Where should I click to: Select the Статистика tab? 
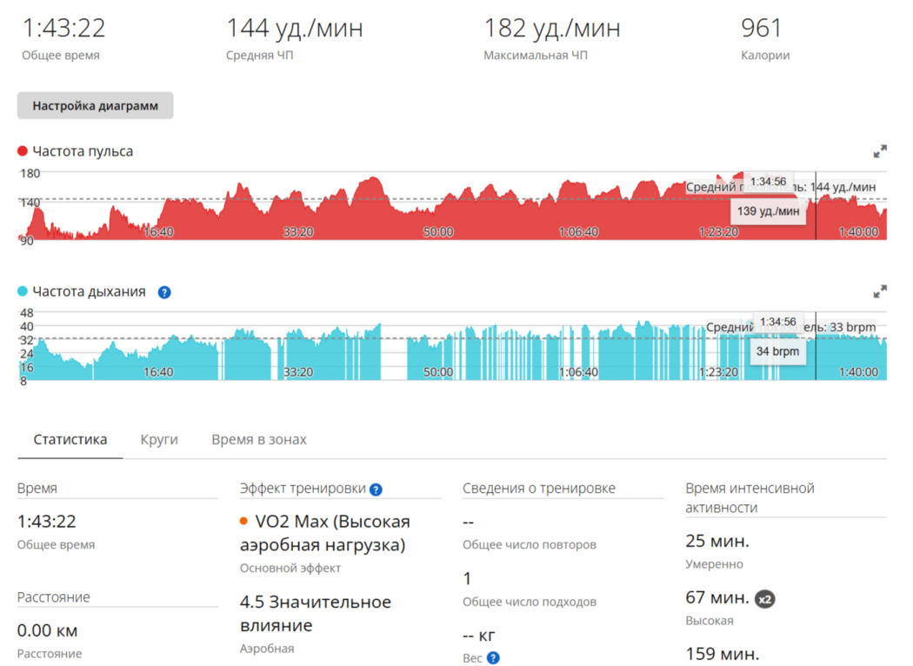pos(70,440)
